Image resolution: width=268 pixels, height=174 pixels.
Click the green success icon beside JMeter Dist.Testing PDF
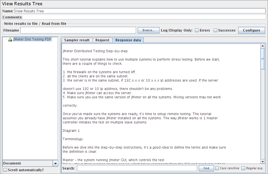[10, 40]
